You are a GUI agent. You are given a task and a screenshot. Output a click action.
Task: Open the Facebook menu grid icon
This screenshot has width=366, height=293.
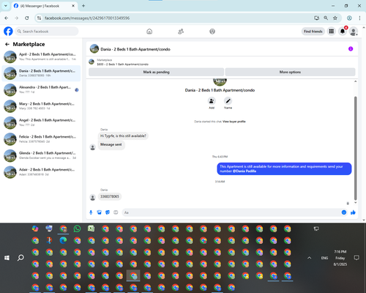332,31
